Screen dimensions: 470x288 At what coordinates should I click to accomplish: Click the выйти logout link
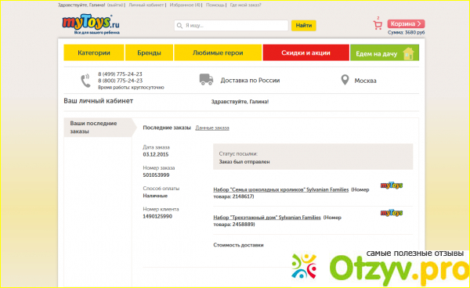click(x=115, y=5)
